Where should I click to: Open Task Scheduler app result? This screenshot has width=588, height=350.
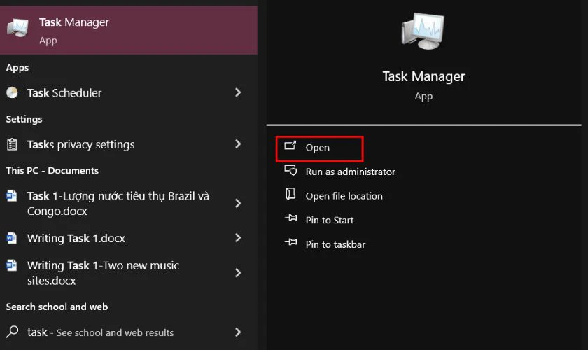coord(129,92)
